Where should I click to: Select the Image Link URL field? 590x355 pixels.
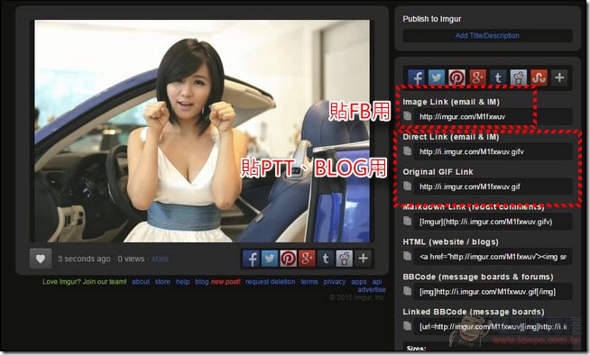493,117
